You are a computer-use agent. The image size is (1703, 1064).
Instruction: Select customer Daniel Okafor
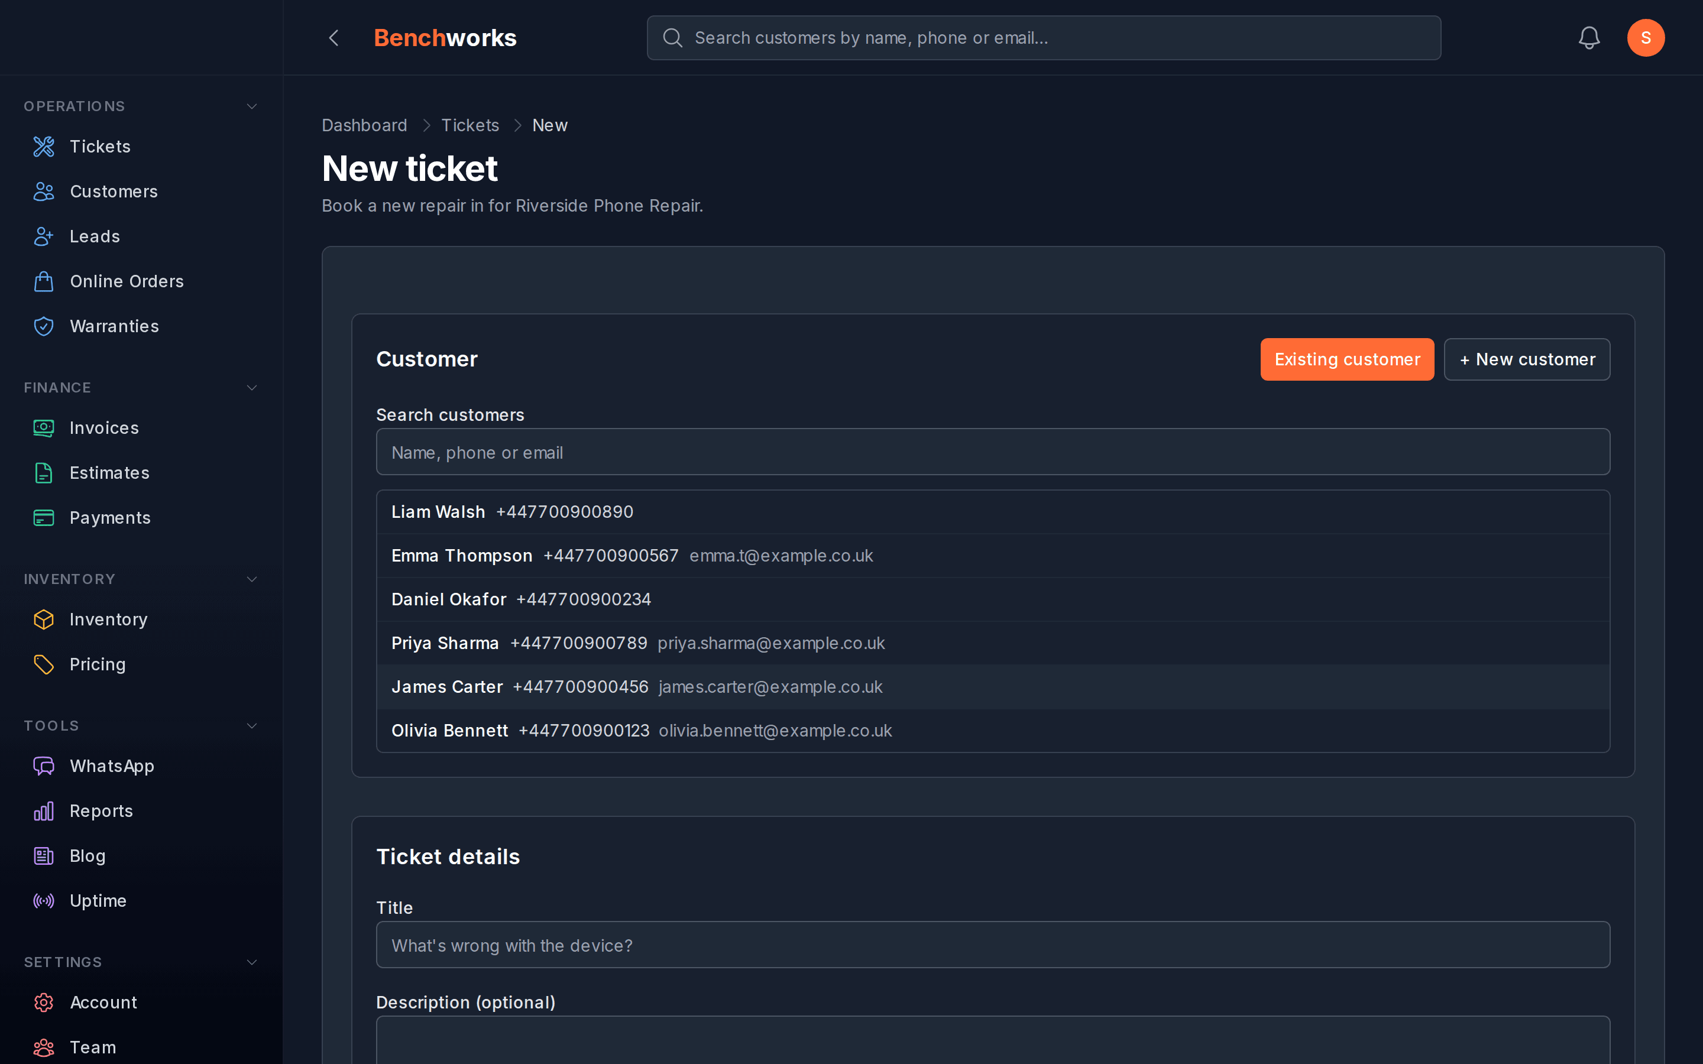tap(993, 599)
